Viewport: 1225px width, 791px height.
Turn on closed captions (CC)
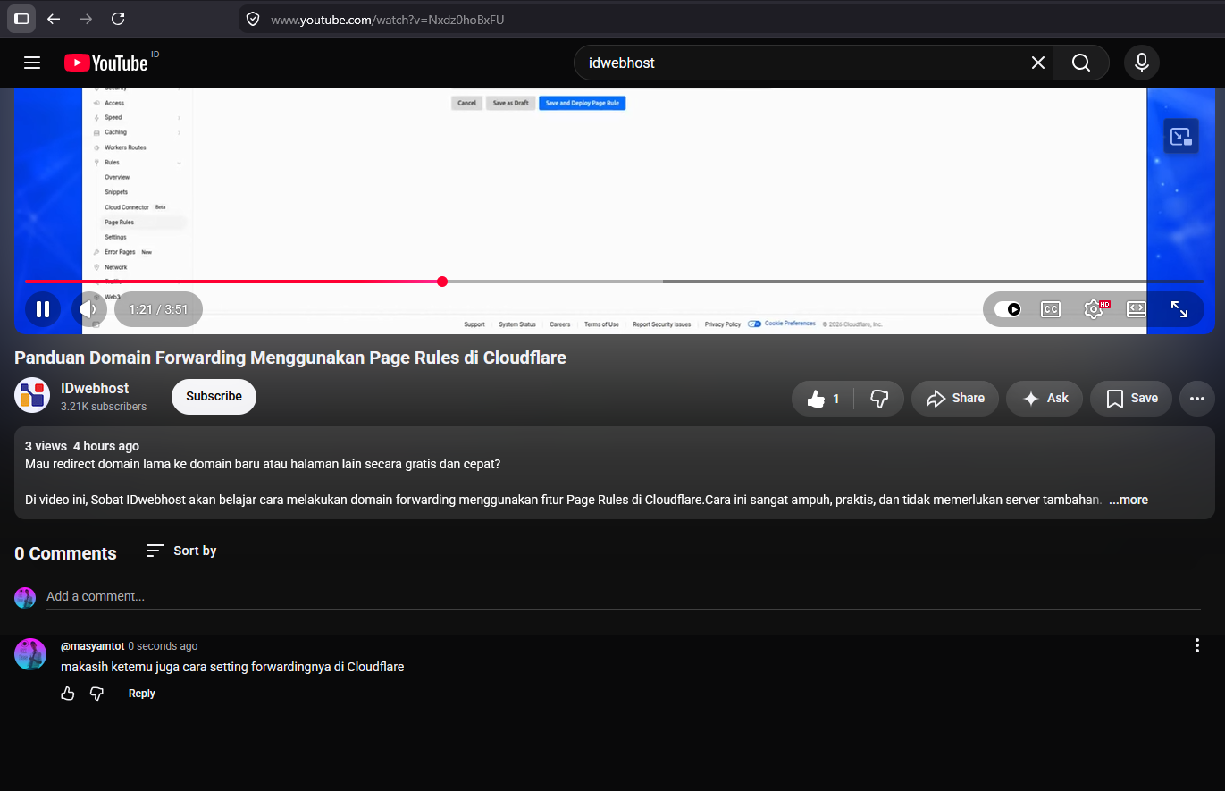point(1051,309)
